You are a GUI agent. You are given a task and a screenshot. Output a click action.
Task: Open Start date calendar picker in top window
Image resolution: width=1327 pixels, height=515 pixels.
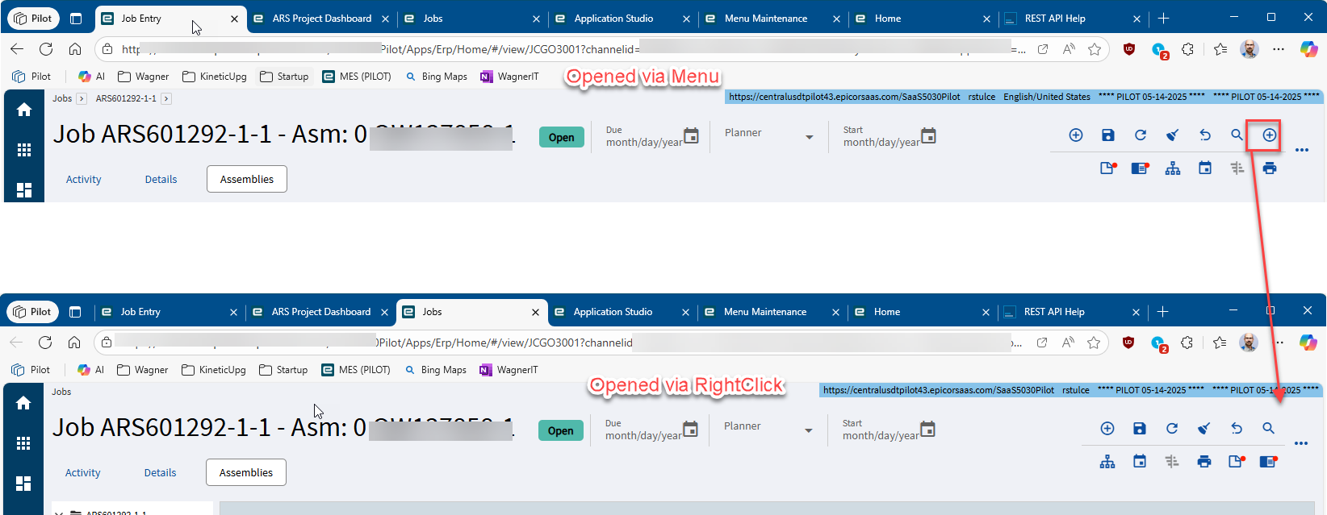pos(929,135)
